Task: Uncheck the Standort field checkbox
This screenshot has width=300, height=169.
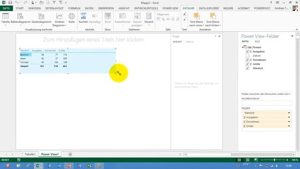Action: coord(247,68)
